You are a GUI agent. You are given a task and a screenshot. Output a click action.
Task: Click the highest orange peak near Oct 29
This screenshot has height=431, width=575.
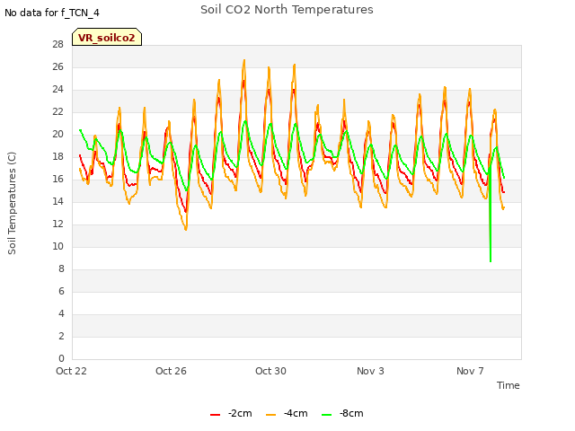click(244, 61)
